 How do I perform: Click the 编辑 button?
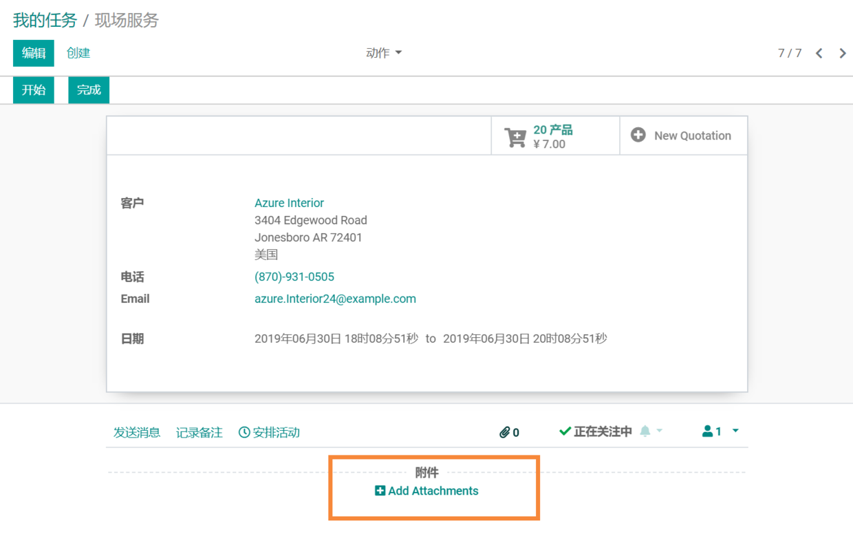(x=34, y=53)
